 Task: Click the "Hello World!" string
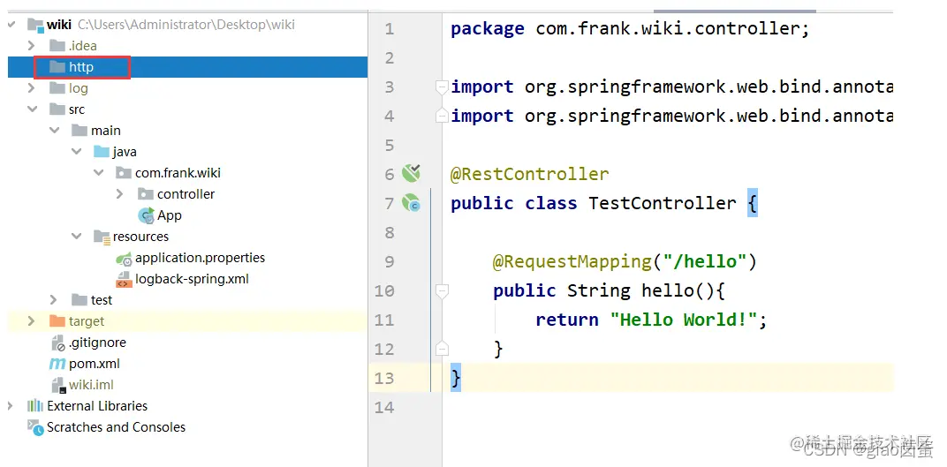pos(684,320)
